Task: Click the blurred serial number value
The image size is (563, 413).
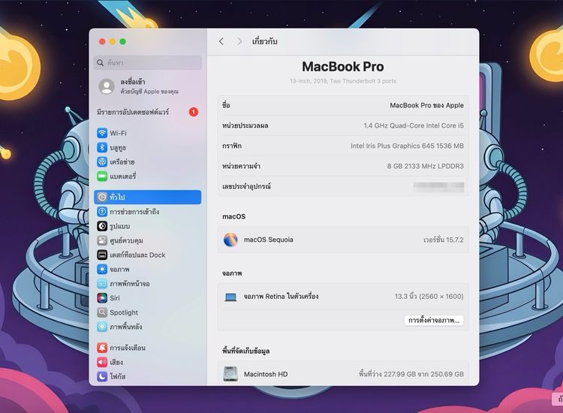Action: click(x=439, y=187)
